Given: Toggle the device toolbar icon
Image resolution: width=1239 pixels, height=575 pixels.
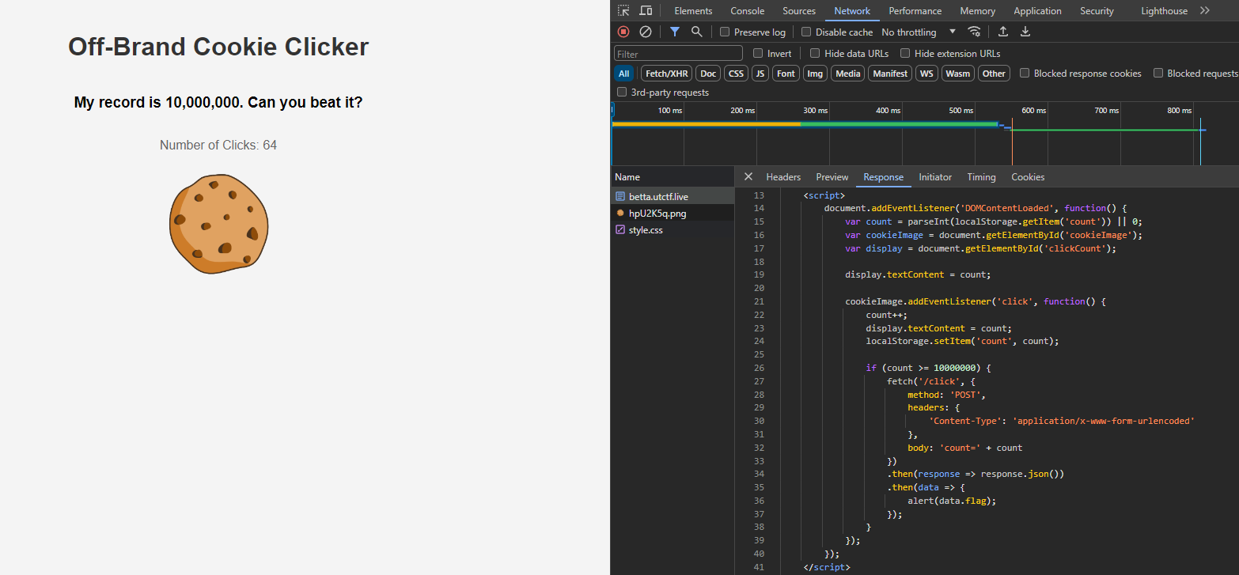Looking at the screenshot, I should pos(646,10).
